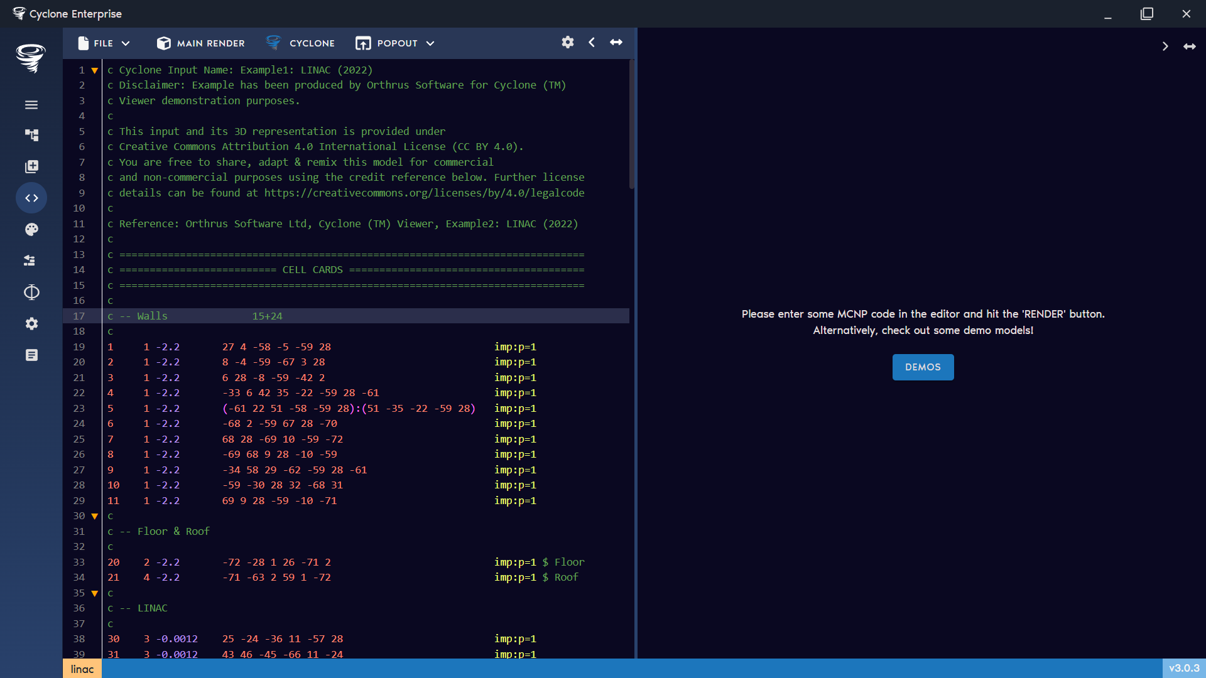Viewport: 1206px width, 678px height.
Task: Click the contrast/orientation sidebar icon
Action: pyautogui.click(x=31, y=293)
